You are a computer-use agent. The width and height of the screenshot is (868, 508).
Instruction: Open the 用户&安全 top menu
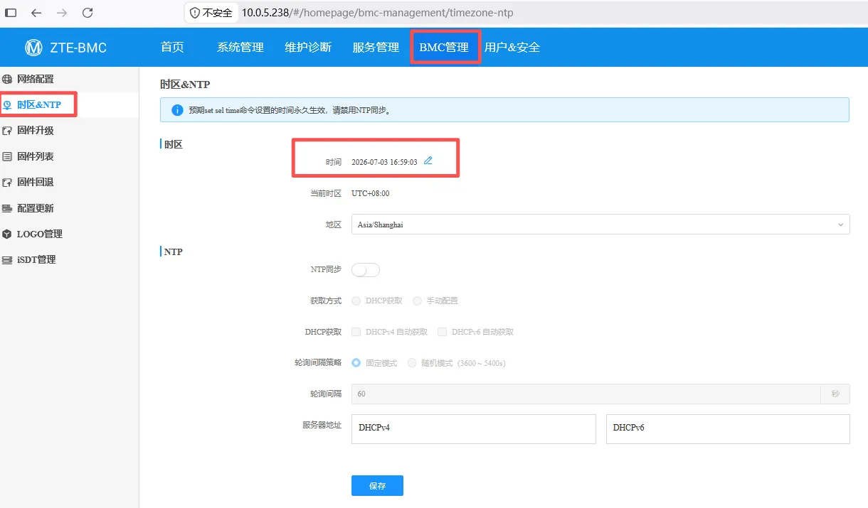click(x=512, y=48)
